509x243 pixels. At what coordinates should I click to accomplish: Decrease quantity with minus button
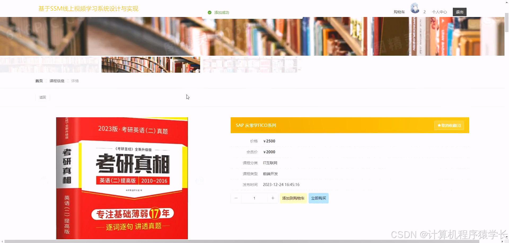pos(236,198)
